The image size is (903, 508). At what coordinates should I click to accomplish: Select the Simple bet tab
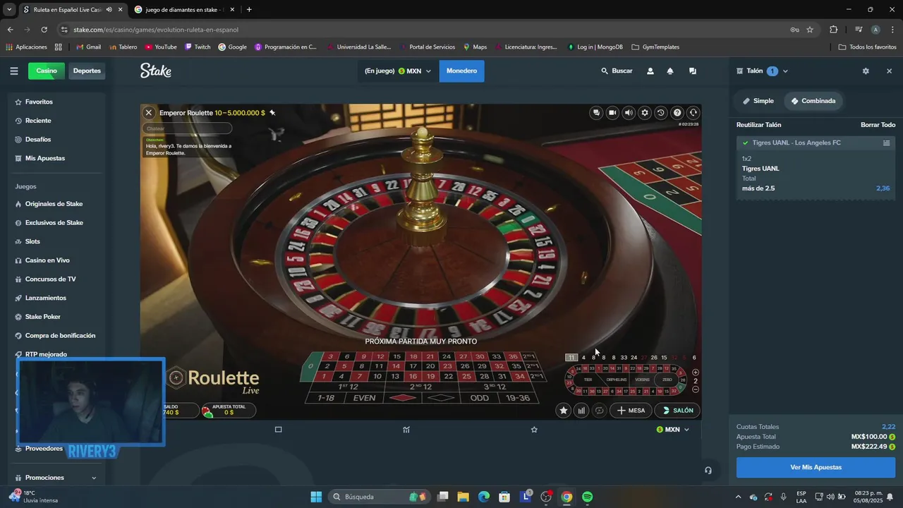pyautogui.click(x=758, y=101)
